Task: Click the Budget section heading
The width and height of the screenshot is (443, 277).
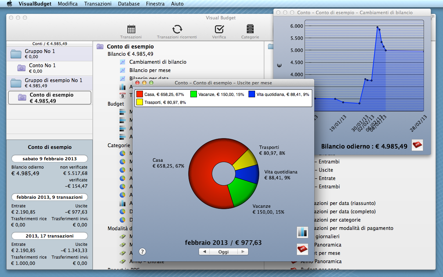Action: pyautogui.click(x=116, y=104)
